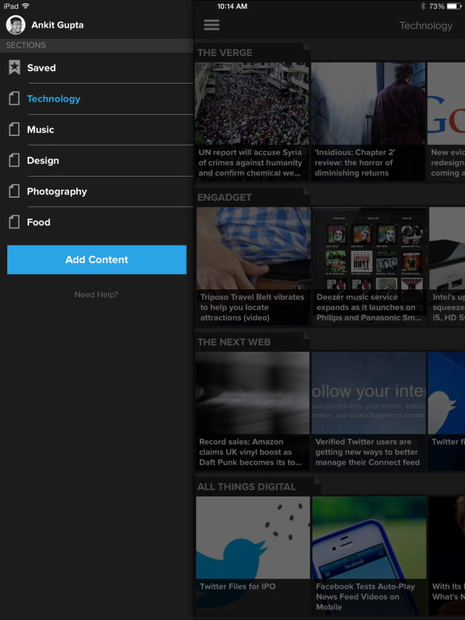Image resolution: width=465 pixels, height=620 pixels.
Task: Open the Deezer music service article
Action: [370, 266]
